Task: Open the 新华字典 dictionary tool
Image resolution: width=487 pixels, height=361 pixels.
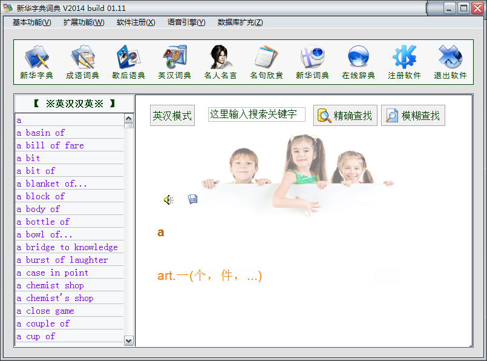Action: (37, 62)
